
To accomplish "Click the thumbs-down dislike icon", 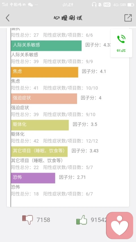I will pyautogui.click(x=27, y=220).
